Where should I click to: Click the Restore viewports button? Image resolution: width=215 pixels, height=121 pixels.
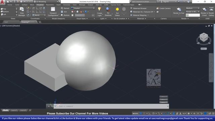[x=65, y=15]
